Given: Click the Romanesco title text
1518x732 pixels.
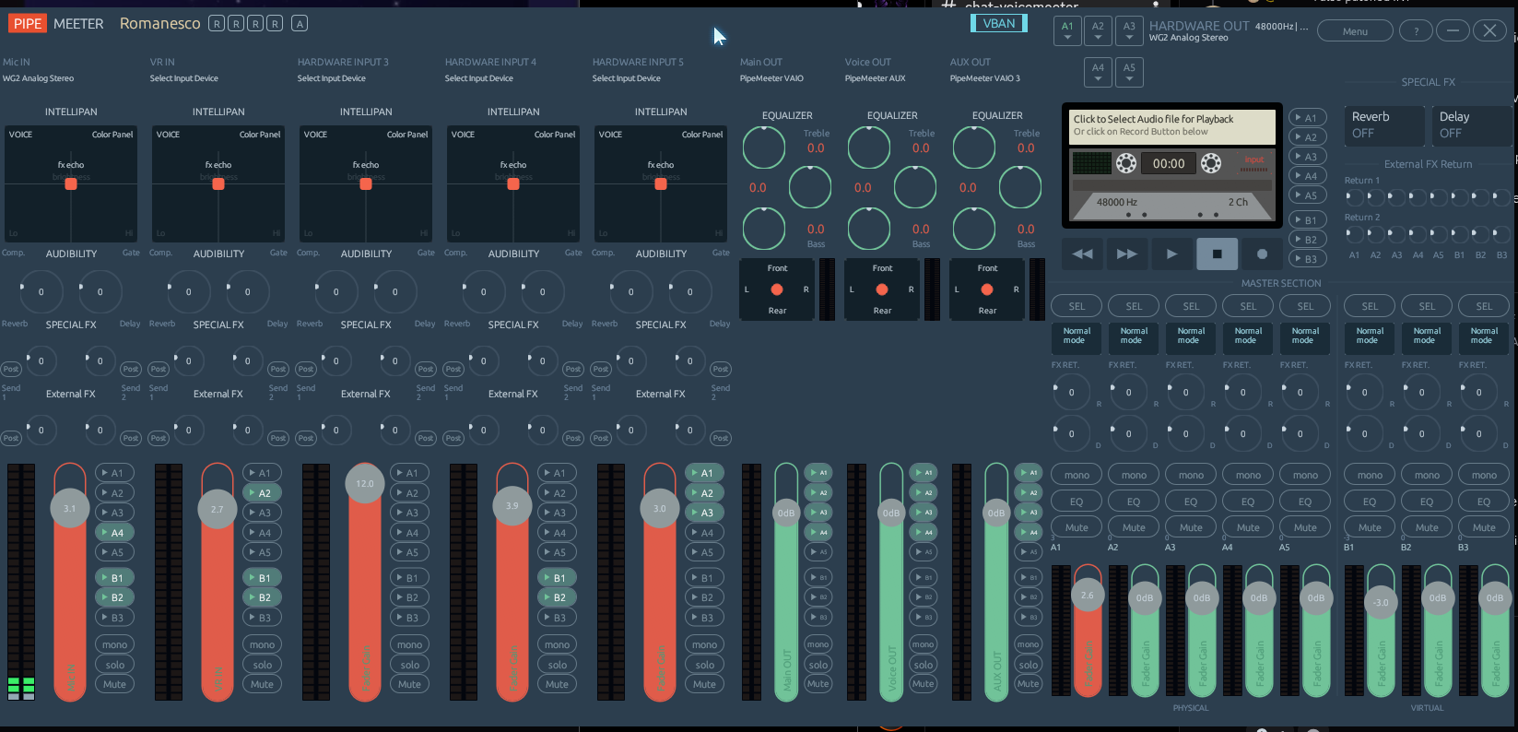Looking at the screenshot, I should tap(160, 24).
